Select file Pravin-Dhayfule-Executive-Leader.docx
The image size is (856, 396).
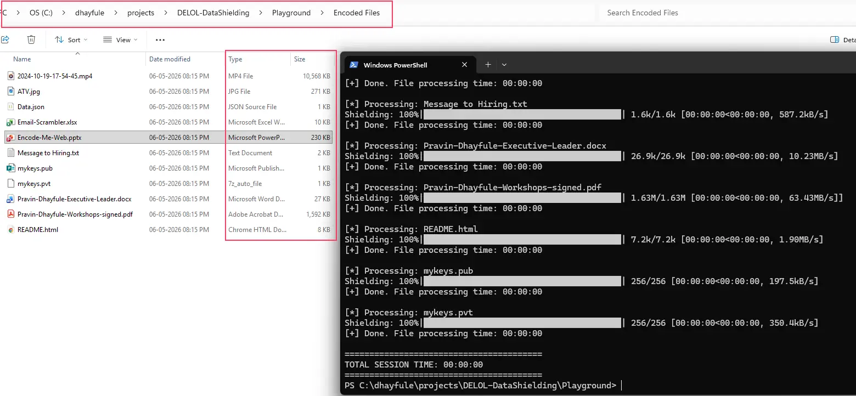(x=75, y=199)
